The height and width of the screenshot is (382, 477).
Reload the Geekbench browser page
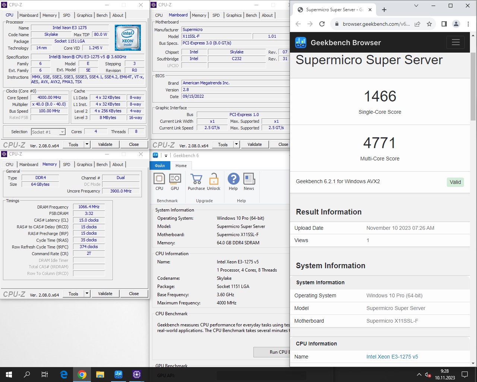pos(322,24)
